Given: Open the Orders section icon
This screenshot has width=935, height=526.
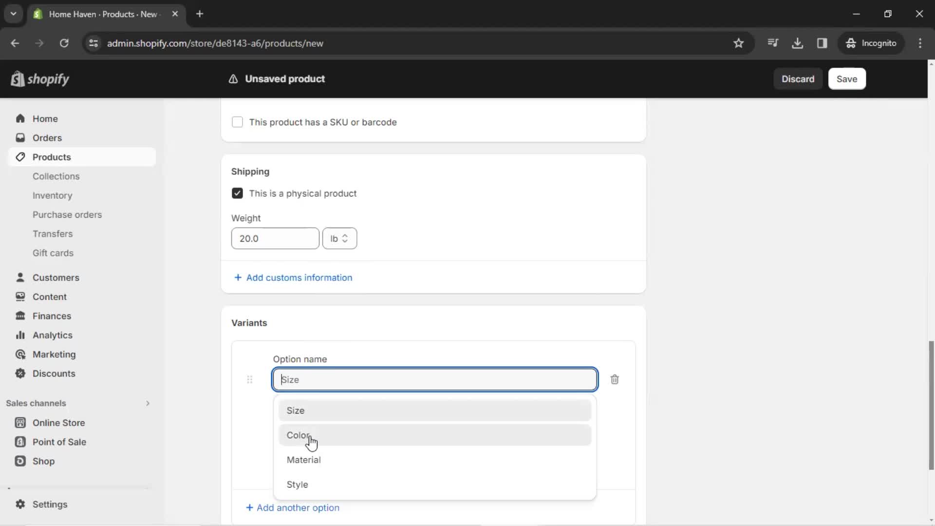Looking at the screenshot, I should click(x=20, y=137).
